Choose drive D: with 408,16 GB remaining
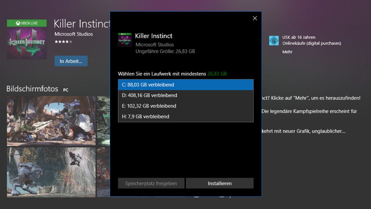The height and width of the screenshot is (209, 371). pyautogui.click(x=185, y=95)
